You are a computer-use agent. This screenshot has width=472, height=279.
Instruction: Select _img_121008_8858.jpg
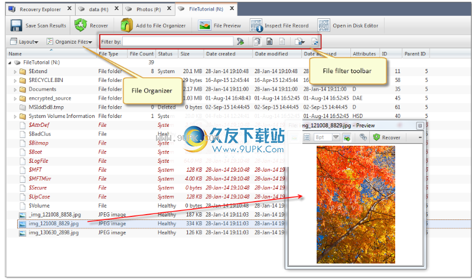pyautogui.click(x=55, y=215)
